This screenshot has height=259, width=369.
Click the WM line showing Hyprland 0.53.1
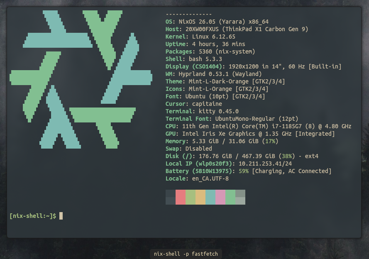click(x=213, y=74)
